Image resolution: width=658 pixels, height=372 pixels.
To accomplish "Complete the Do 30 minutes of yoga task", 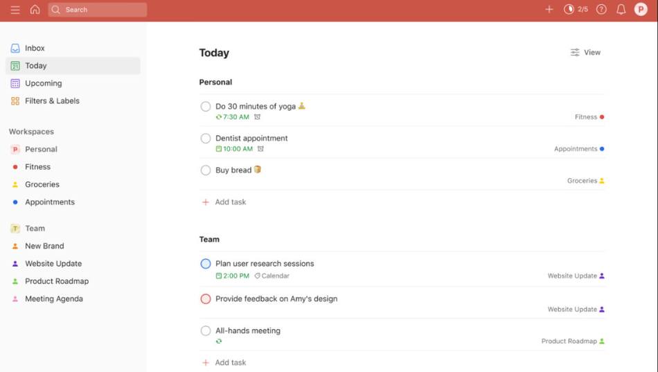I will 206,107.
